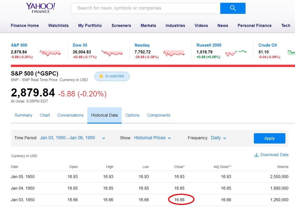Click the Volume column header
The width and height of the screenshot is (295, 207).
pos(283,167)
